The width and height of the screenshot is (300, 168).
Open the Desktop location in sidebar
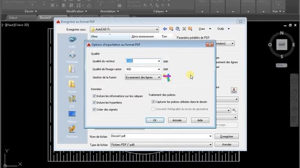72,117
